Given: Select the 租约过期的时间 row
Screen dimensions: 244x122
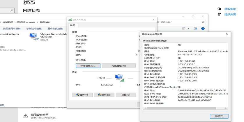Looking at the screenshot, I should [x=186, y=71].
